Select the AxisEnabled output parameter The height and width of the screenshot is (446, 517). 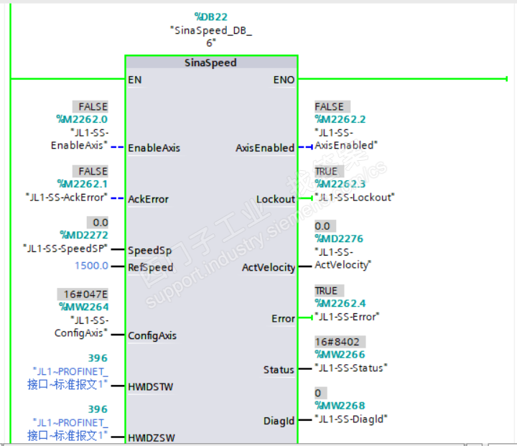click(265, 148)
